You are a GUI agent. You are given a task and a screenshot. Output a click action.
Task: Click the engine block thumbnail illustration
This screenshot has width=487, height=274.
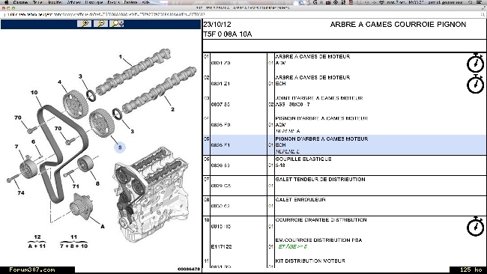[x=151, y=195]
